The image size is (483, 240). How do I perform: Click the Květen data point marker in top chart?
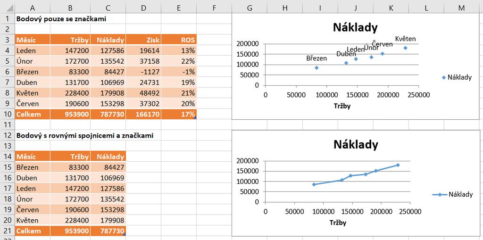(405, 48)
